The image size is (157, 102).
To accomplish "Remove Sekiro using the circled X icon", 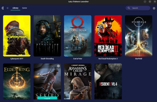I will click(58, 66).
